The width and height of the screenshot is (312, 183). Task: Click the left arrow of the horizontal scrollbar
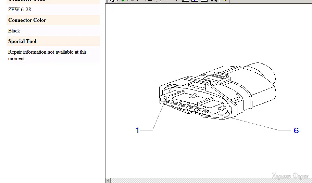pos(108,180)
